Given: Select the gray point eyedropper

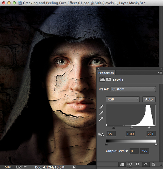Looking at the screenshot, I should [x=101, y=113].
